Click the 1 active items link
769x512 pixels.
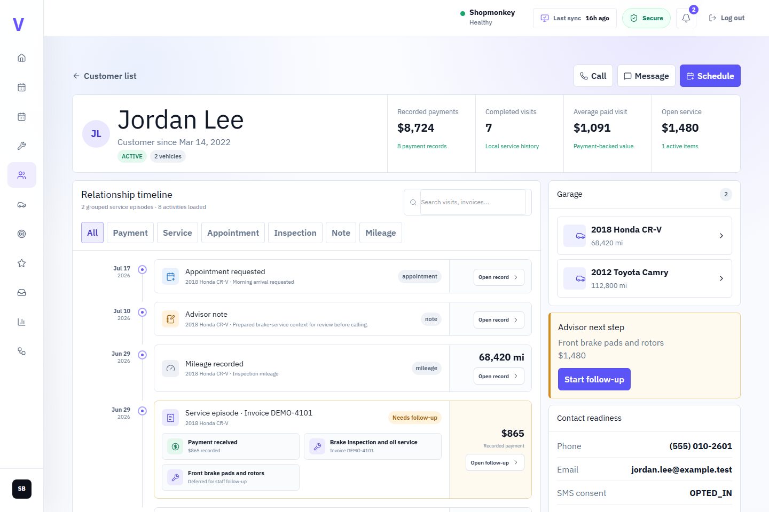[x=680, y=146]
